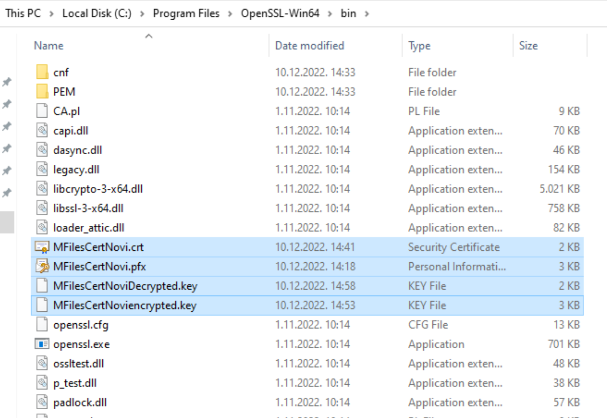
Task: Click the MFilesCertNovi.pfx personal exchange icon
Action: [x=41, y=266]
